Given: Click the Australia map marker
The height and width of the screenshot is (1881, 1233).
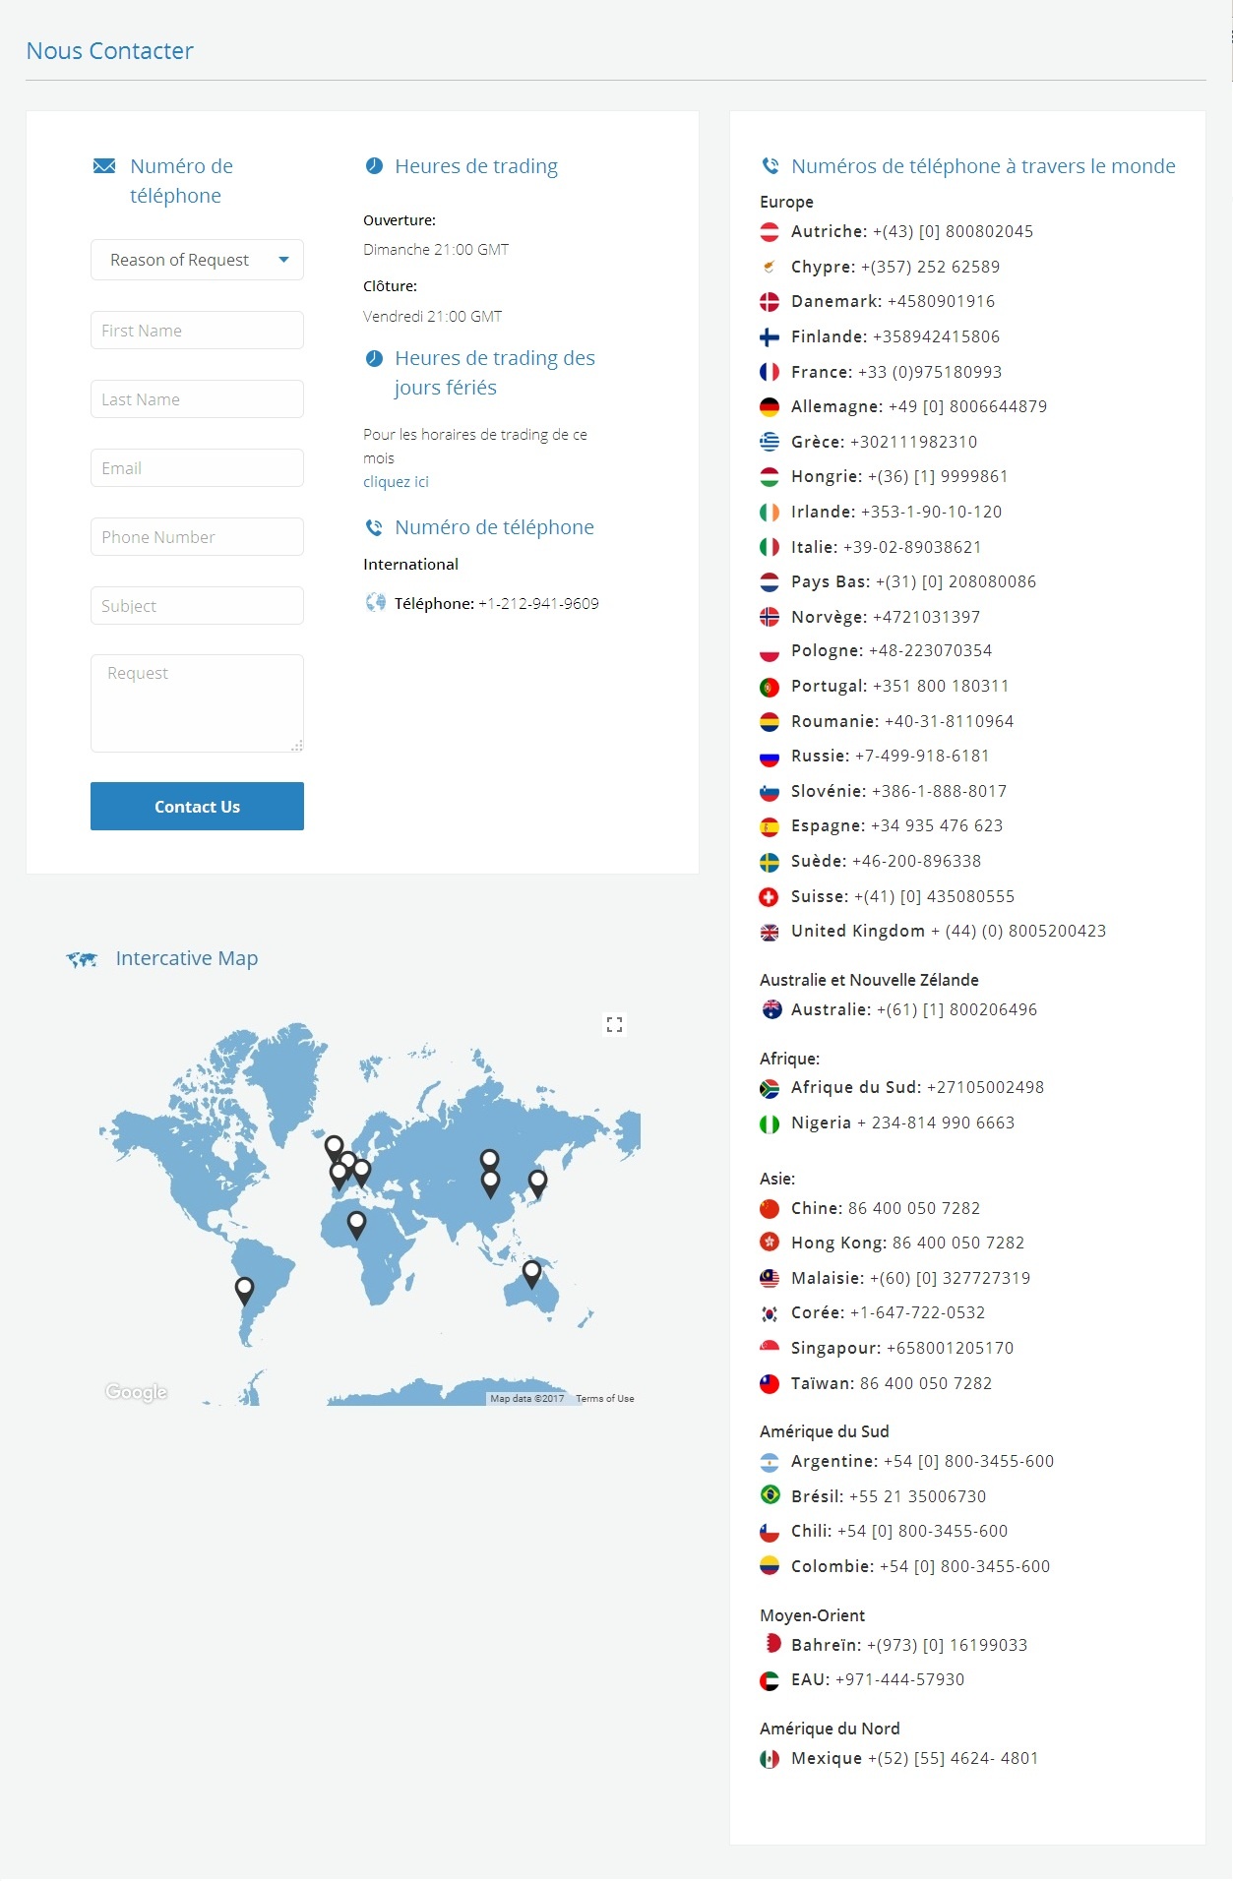Looking at the screenshot, I should pos(531,1272).
